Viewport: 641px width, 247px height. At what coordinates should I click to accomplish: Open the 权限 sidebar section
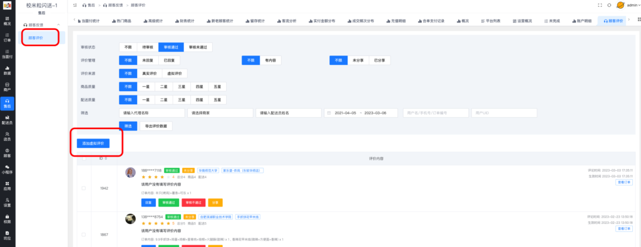[7, 220]
